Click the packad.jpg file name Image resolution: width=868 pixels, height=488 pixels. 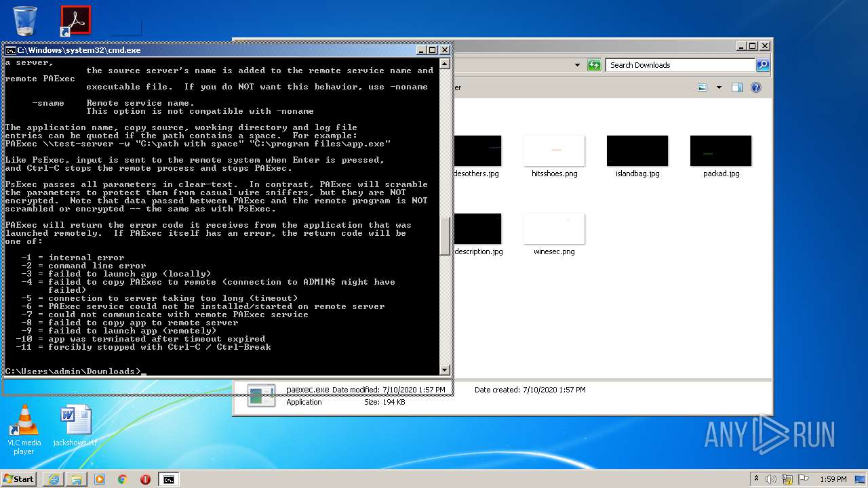pyautogui.click(x=721, y=174)
